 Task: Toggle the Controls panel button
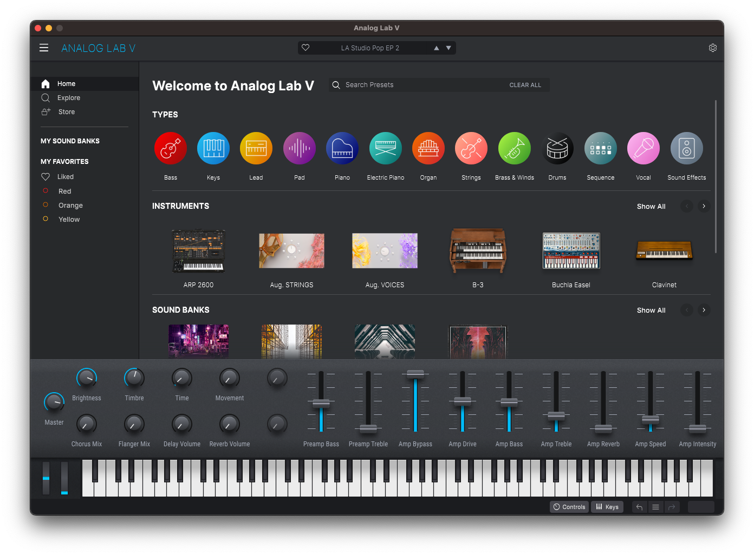pos(570,507)
